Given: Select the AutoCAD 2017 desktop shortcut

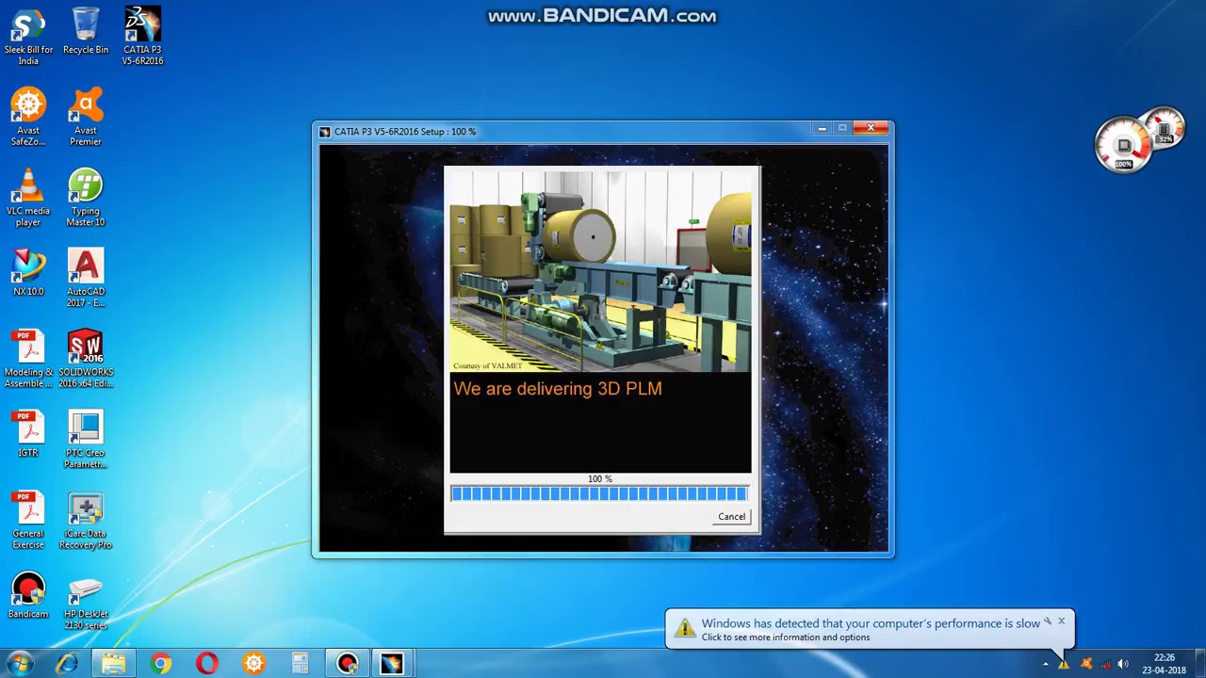Looking at the screenshot, I should [x=86, y=279].
